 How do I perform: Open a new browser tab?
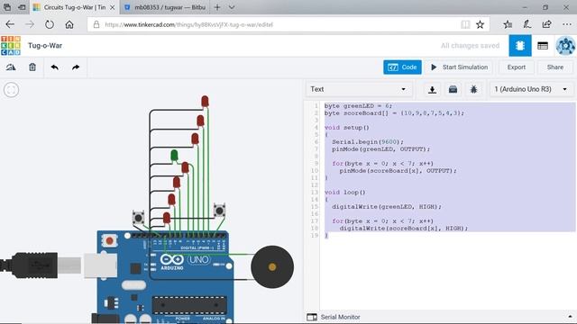(217, 7)
